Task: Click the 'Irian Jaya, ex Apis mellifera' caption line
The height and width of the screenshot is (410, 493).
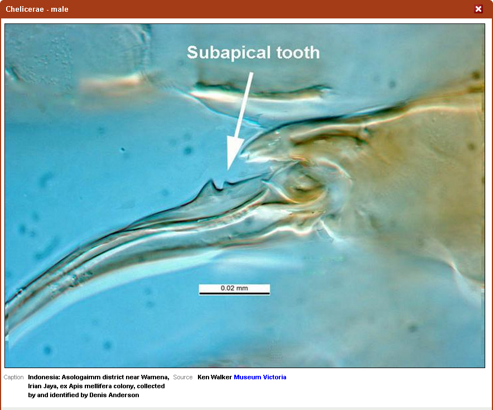Action: coord(96,386)
